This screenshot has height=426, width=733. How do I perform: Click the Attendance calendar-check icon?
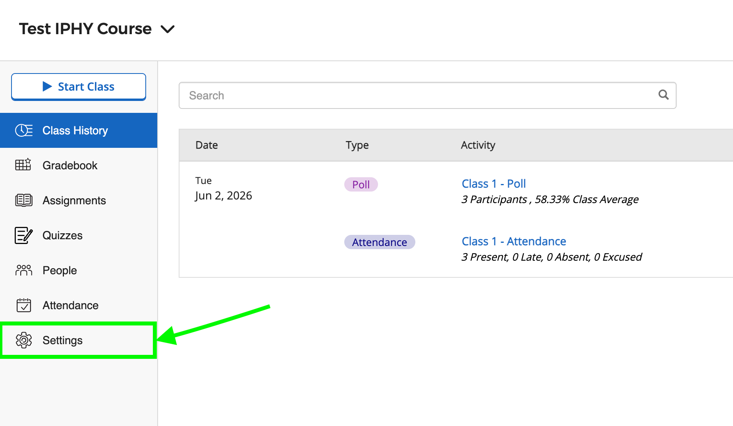[24, 305]
